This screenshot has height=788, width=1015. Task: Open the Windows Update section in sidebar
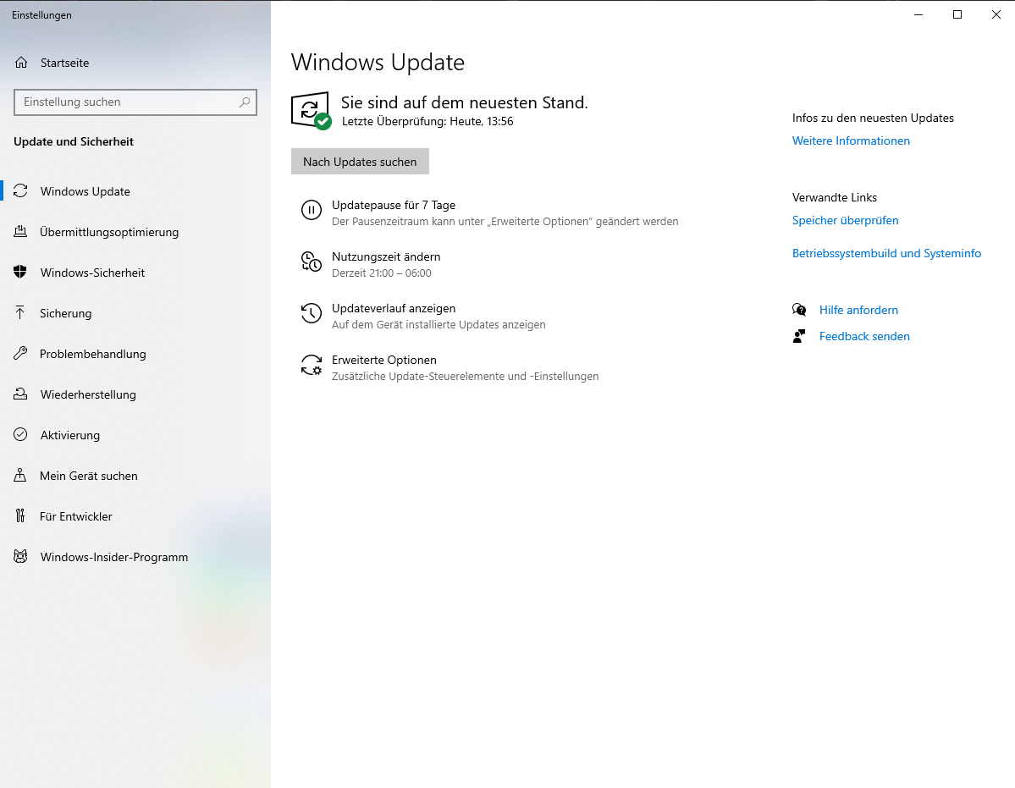pyautogui.click(x=135, y=190)
